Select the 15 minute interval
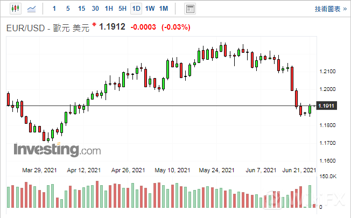 click(x=81, y=9)
